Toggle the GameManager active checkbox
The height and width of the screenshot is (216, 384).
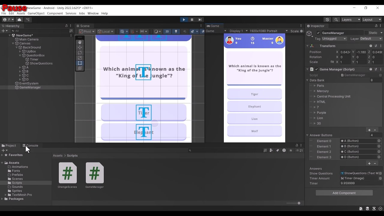point(318,33)
